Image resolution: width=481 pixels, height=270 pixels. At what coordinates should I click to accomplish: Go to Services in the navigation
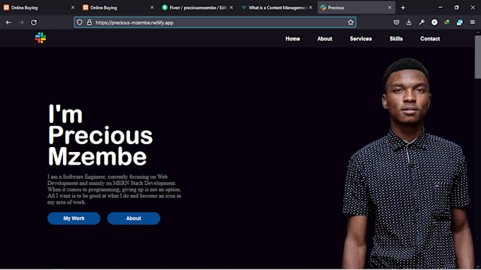(x=361, y=39)
